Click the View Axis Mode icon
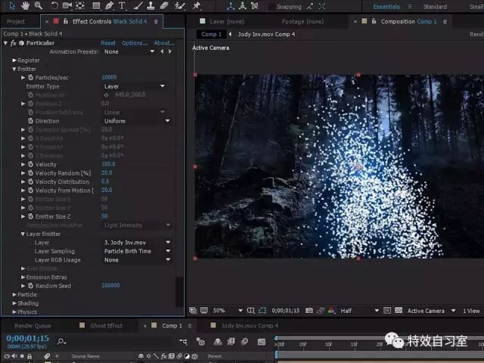 click(x=255, y=6)
